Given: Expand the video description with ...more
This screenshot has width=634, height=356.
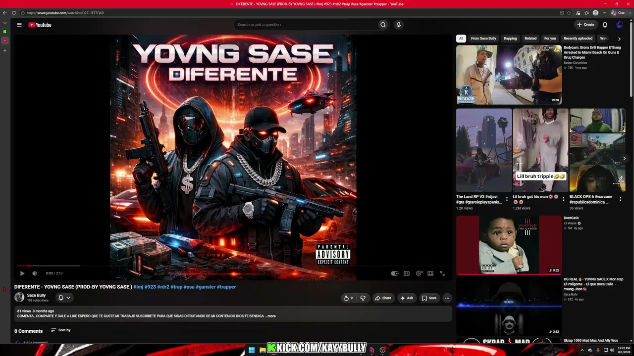Looking at the screenshot, I should [x=270, y=316].
